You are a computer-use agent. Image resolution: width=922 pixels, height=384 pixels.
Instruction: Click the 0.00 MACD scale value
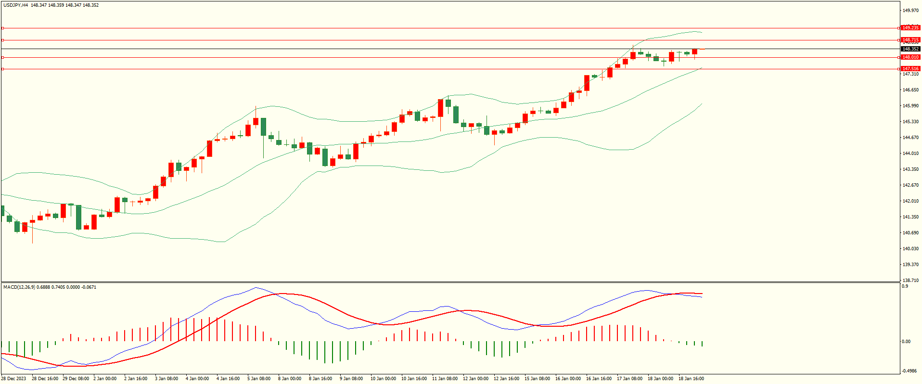point(906,342)
